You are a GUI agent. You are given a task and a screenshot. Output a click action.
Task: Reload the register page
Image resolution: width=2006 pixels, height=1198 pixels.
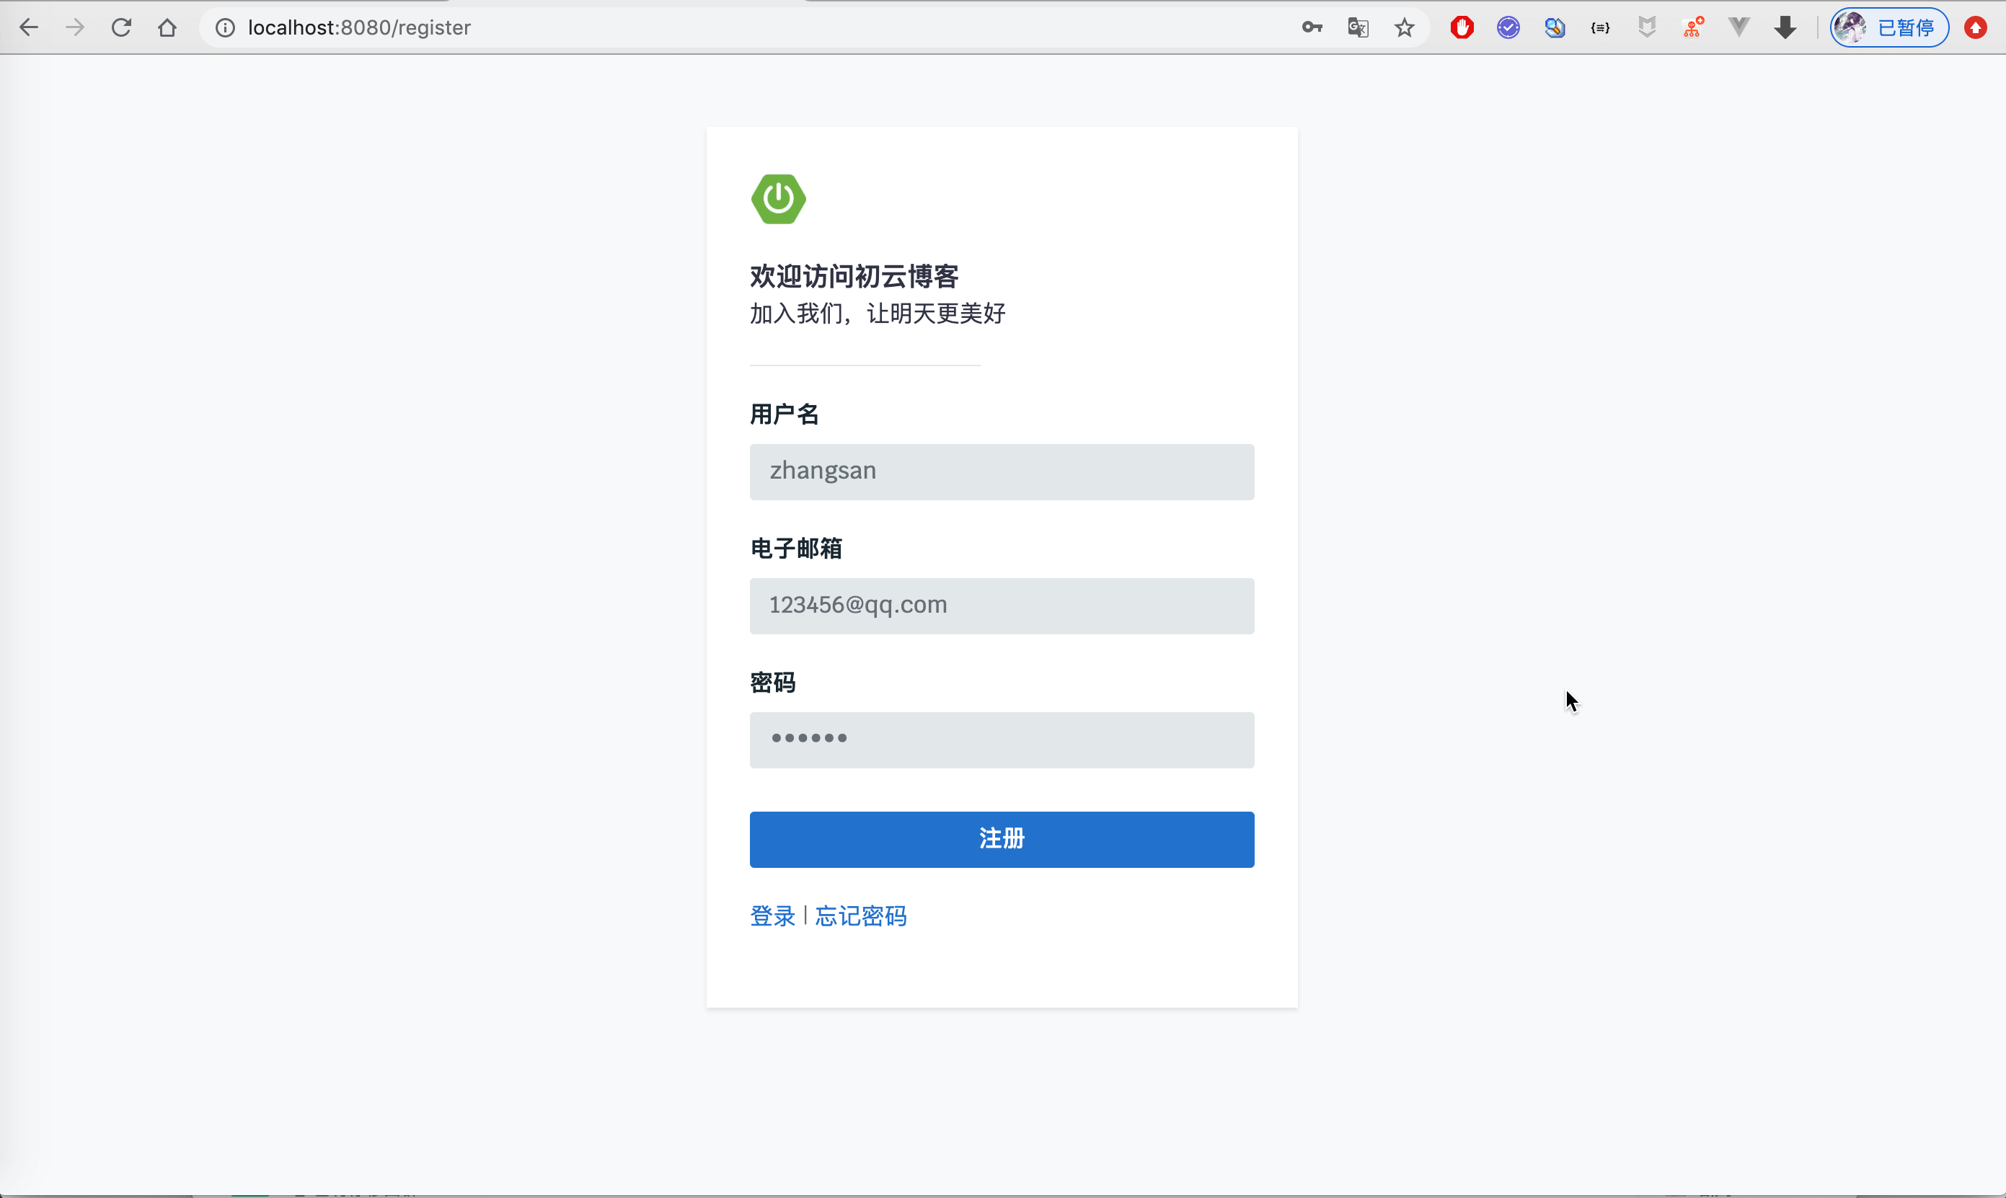121,27
